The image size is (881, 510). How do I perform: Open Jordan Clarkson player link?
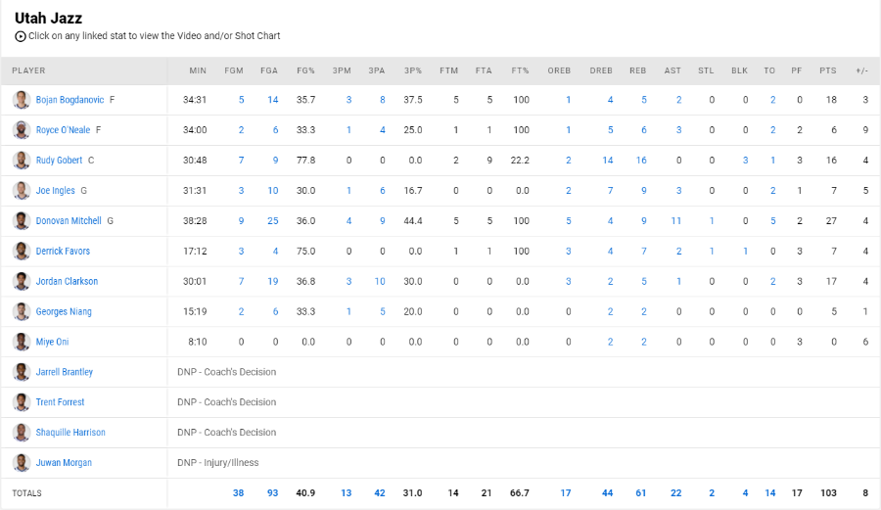(x=67, y=281)
